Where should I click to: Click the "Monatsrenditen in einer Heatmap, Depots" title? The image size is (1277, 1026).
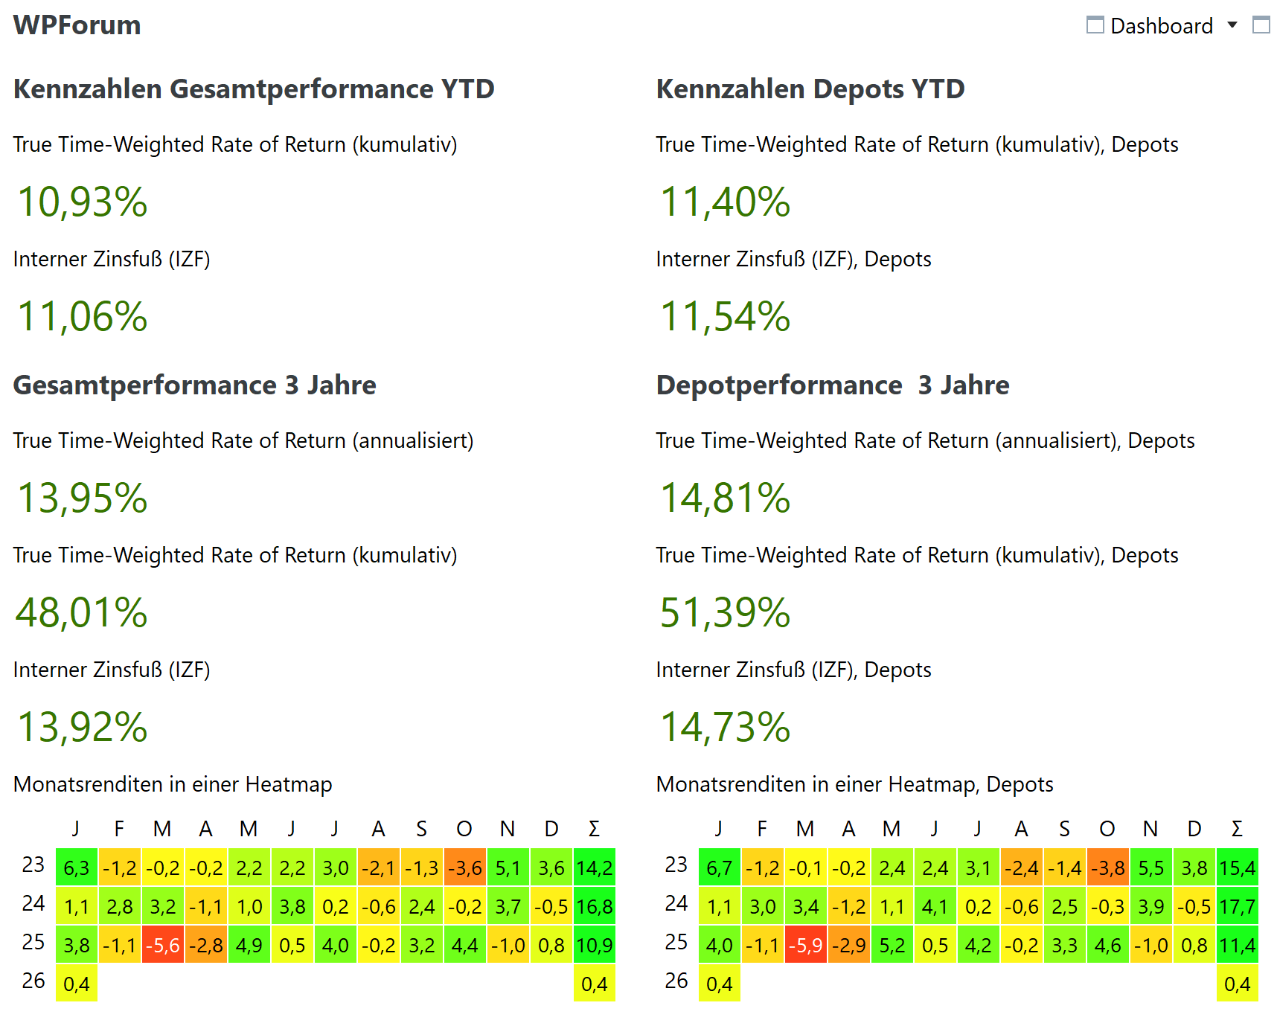coord(854,784)
